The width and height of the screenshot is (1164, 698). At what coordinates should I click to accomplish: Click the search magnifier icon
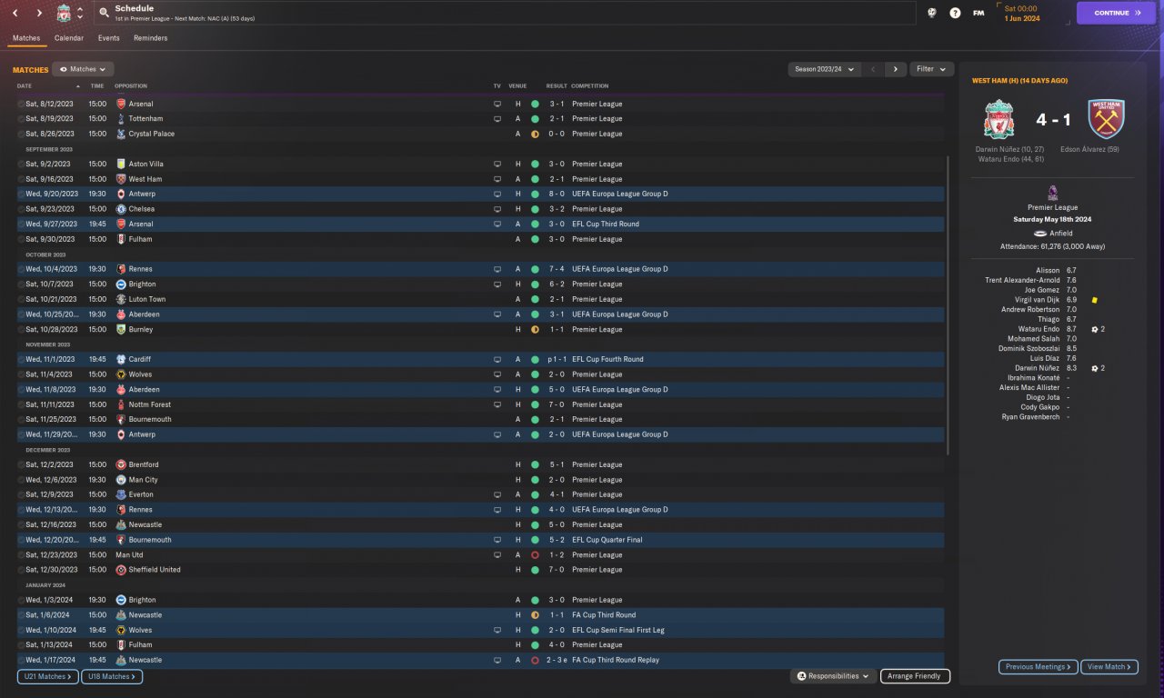[x=104, y=14]
